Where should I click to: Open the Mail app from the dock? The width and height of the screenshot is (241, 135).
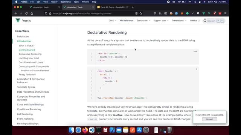119,130
